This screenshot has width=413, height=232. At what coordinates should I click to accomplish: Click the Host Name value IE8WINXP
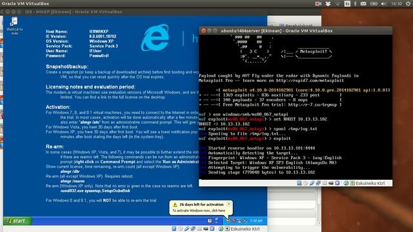coord(99,32)
